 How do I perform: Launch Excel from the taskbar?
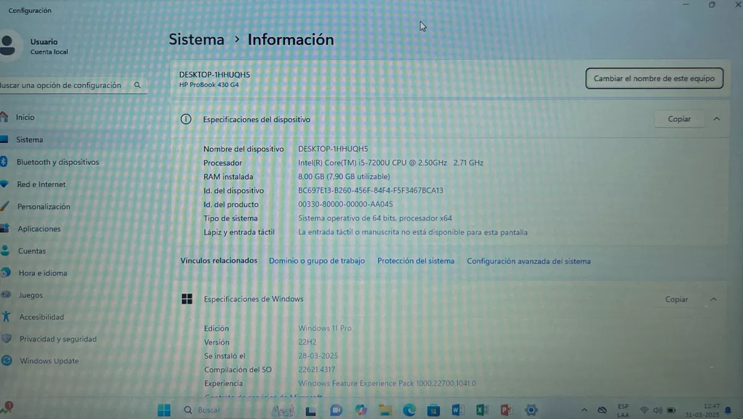482,410
